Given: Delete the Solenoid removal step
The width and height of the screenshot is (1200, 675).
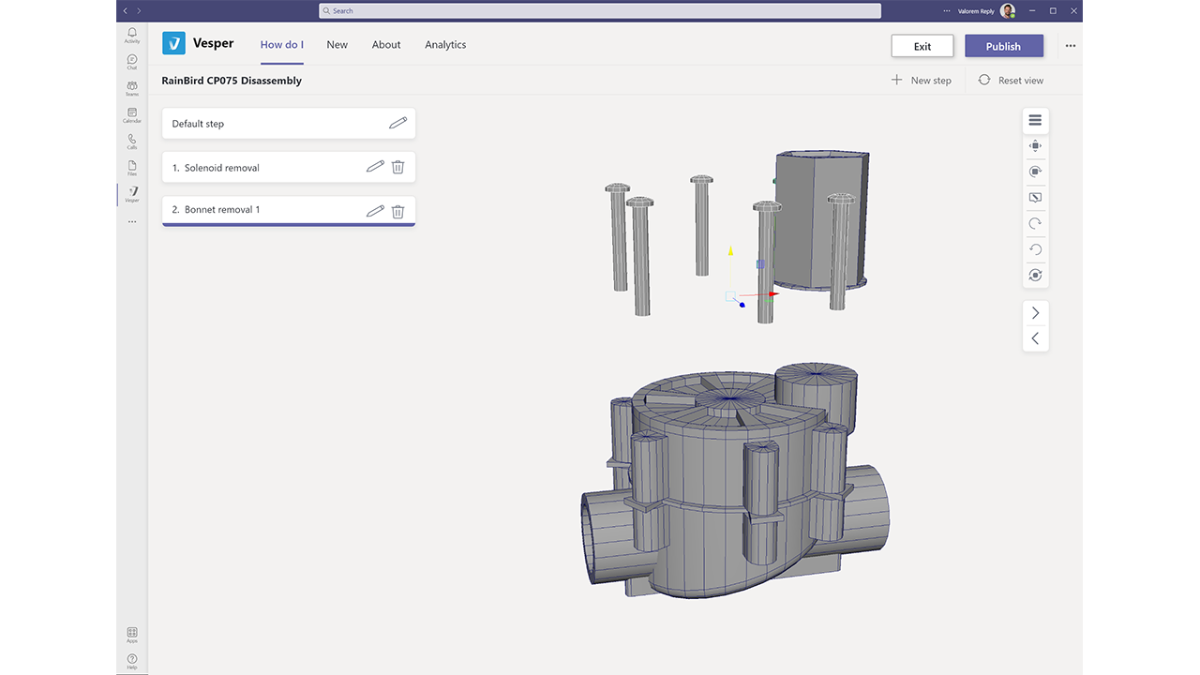Looking at the screenshot, I should (397, 167).
